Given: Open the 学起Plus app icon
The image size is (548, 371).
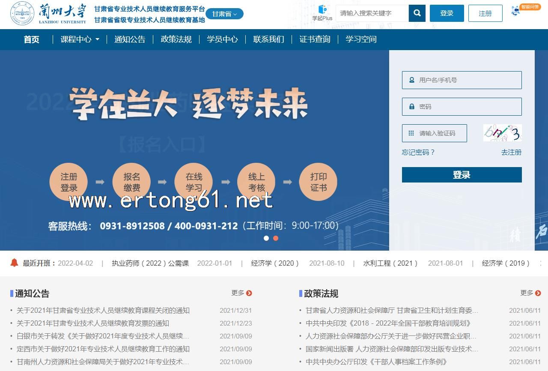Looking at the screenshot, I should tap(322, 13).
